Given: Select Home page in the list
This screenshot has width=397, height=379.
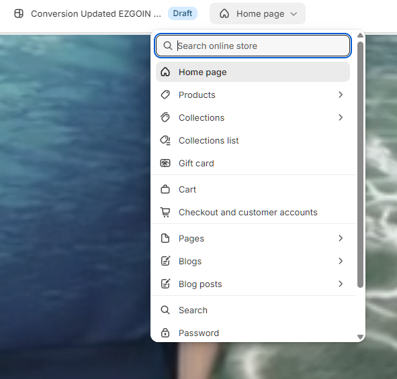Looking at the screenshot, I should click(x=253, y=72).
